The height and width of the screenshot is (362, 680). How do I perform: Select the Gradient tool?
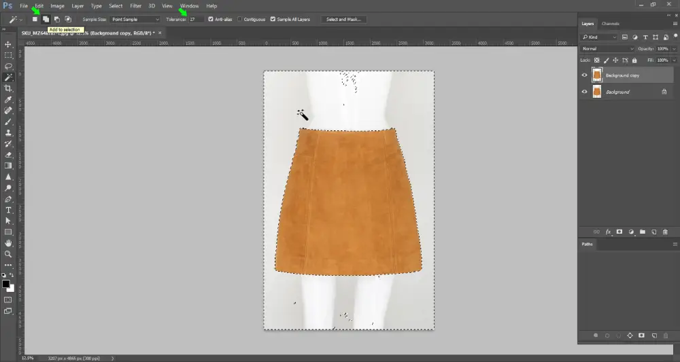click(7, 166)
